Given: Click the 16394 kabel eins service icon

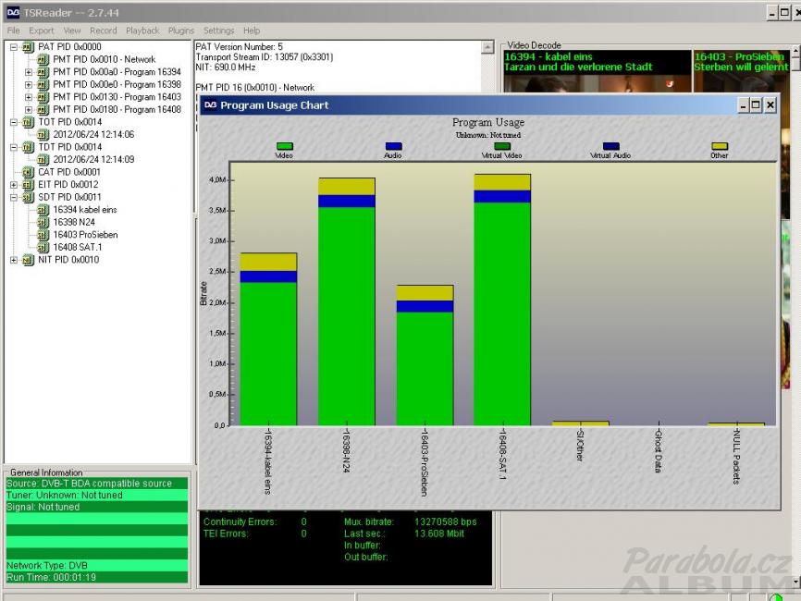Looking at the screenshot, I should point(43,210).
